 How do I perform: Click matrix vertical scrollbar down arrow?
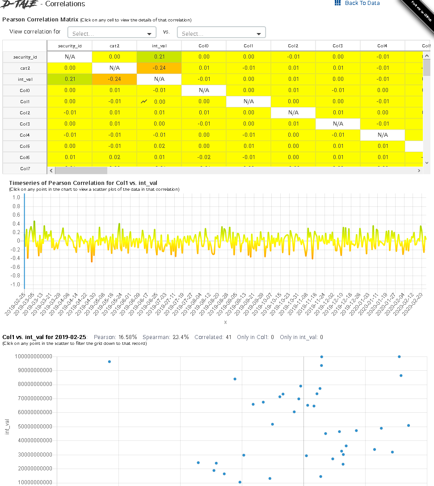[x=427, y=163]
